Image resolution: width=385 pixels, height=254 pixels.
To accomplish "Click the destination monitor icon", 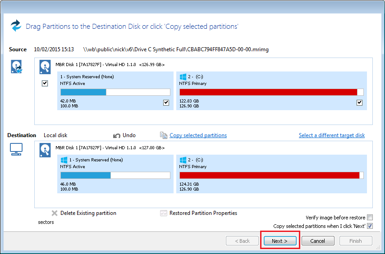I will (16, 150).
